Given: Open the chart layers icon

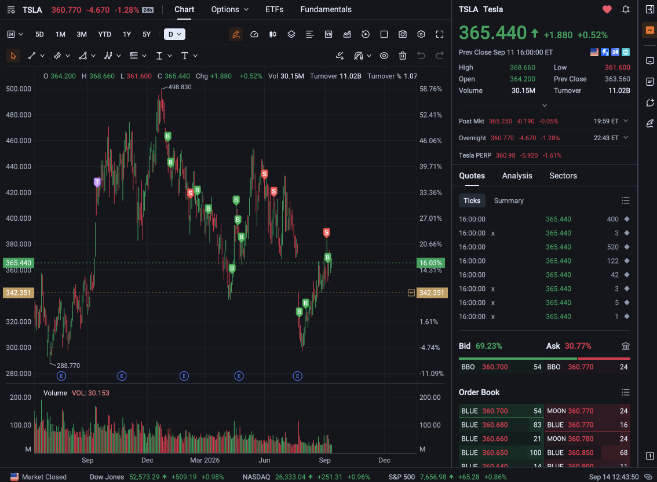Looking at the screenshot, I should (291, 34).
